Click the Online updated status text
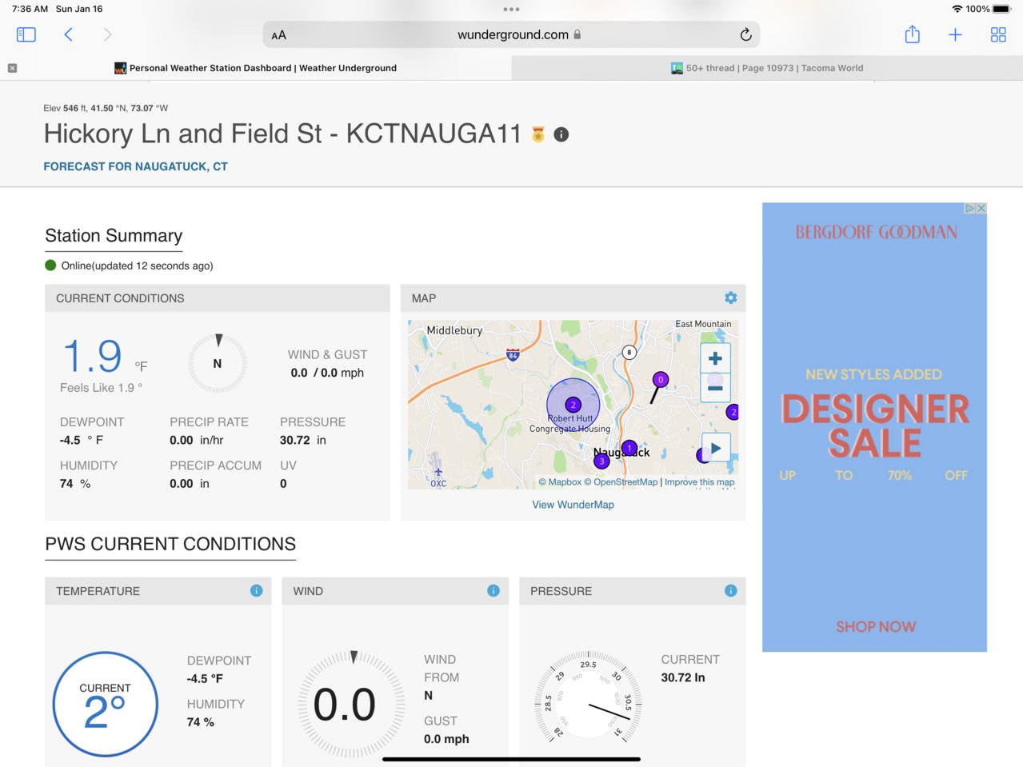The width and height of the screenshot is (1023, 767). [x=137, y=266]
